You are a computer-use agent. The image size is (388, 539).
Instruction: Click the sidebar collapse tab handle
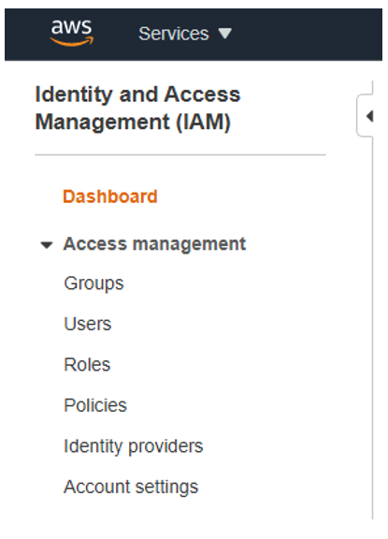point(365,116)
